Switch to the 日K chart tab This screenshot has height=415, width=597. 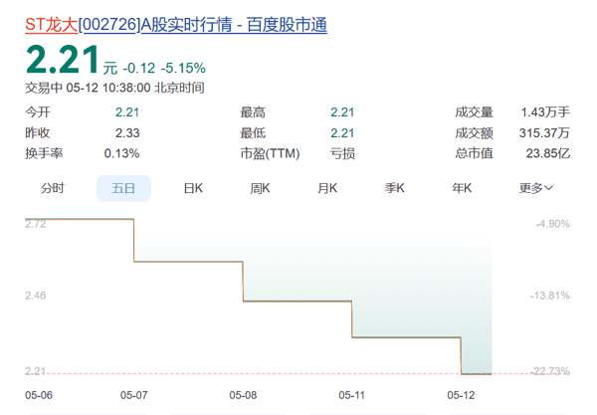(193, 188)
